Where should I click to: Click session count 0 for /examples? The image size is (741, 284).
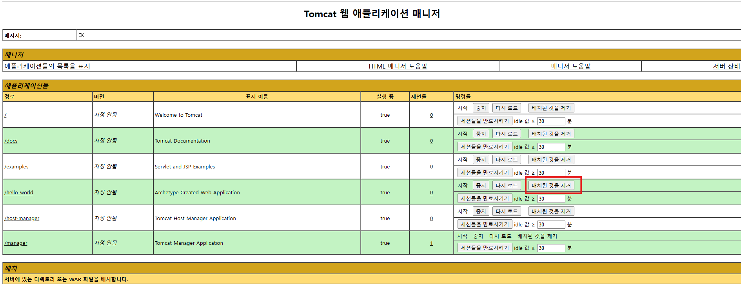click(431, 167)
